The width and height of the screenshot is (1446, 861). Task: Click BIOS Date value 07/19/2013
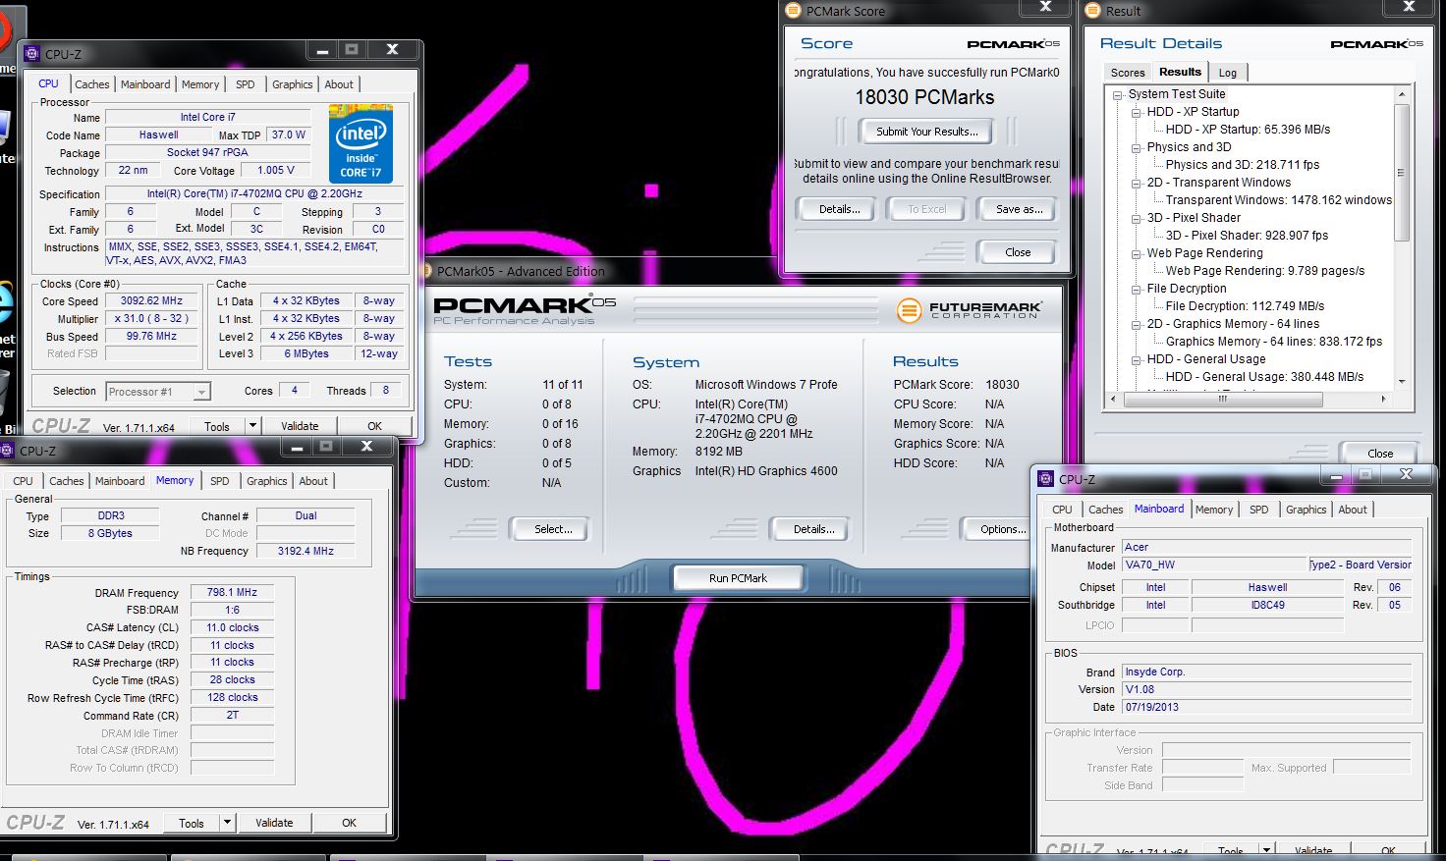(1266, 708)
